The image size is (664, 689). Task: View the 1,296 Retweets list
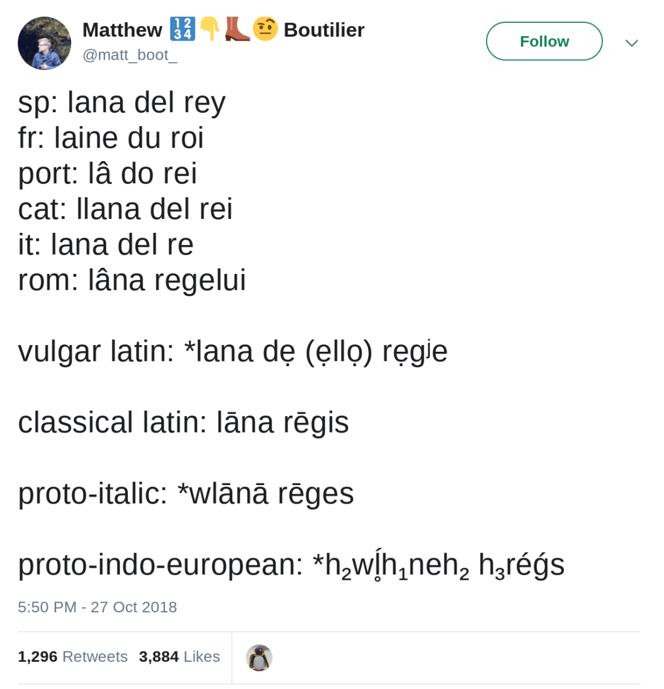72,656
